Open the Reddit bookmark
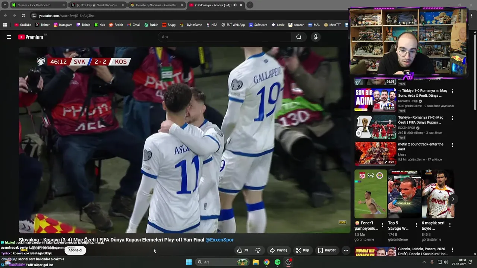 [116, 25]
